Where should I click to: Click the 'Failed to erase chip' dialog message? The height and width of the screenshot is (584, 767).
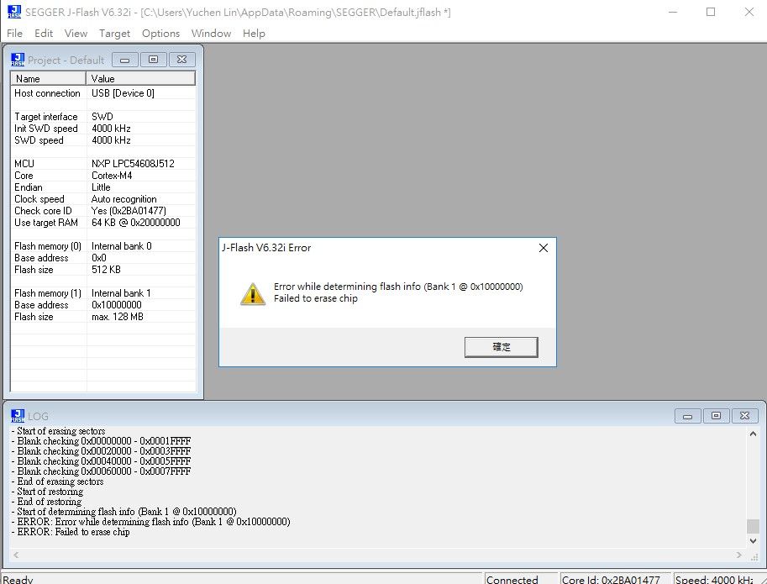[316, 298]
